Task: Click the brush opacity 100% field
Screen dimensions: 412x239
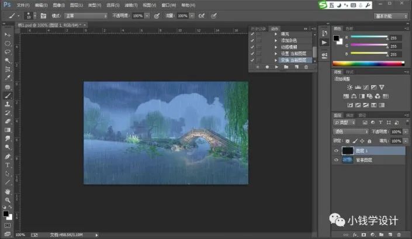Action: pos(138,16)
